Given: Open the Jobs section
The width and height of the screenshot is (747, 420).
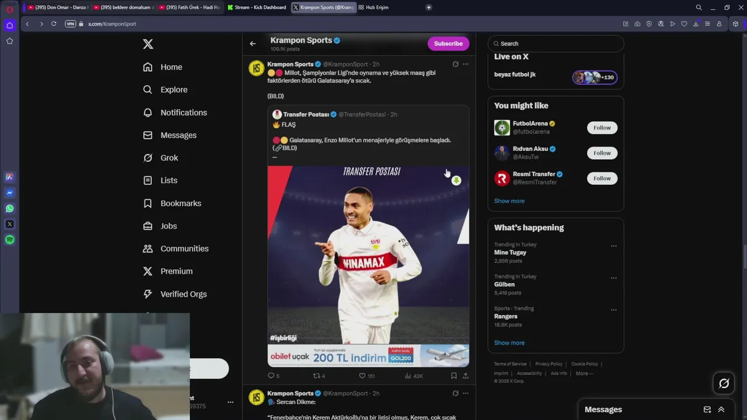Looking at the screenshot, I should 160,226.
